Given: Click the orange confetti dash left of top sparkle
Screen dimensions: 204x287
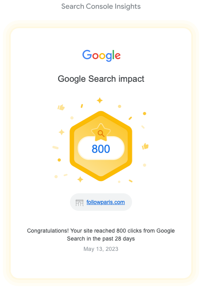Looking at the screenshot, I should pos(82,106).
